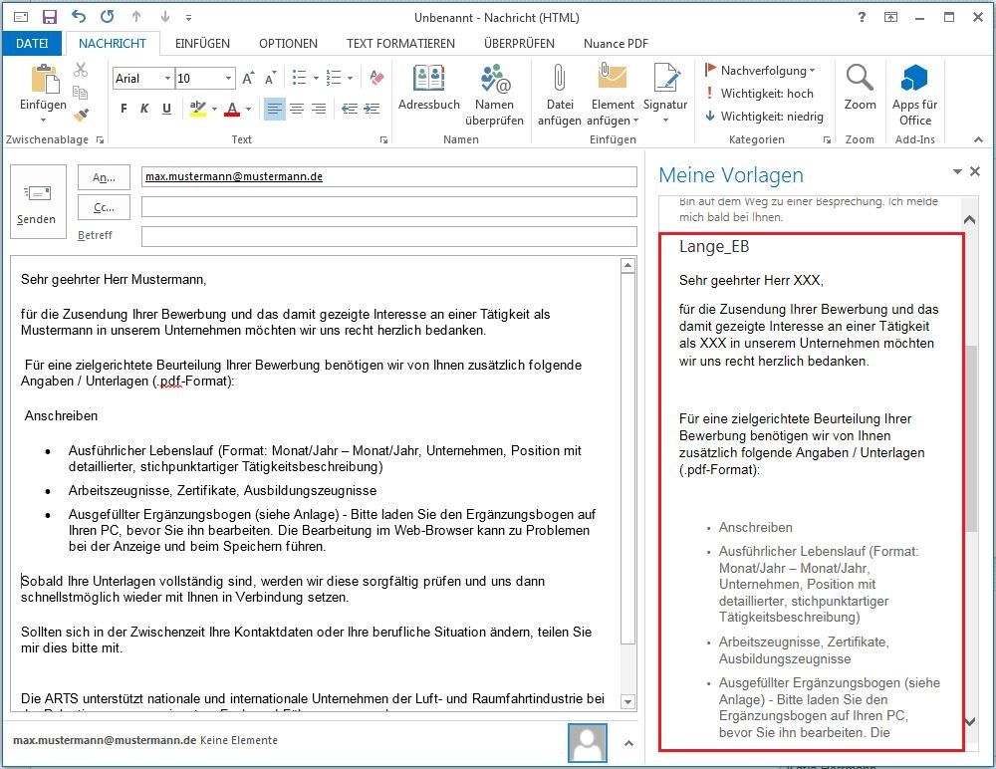Close the Meine Vorlagen pane

point(975,171)
